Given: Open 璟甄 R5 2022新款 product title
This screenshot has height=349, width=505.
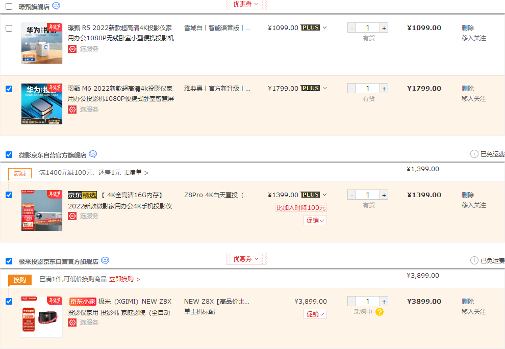Looking at the screenshot, I should (121, 33).
